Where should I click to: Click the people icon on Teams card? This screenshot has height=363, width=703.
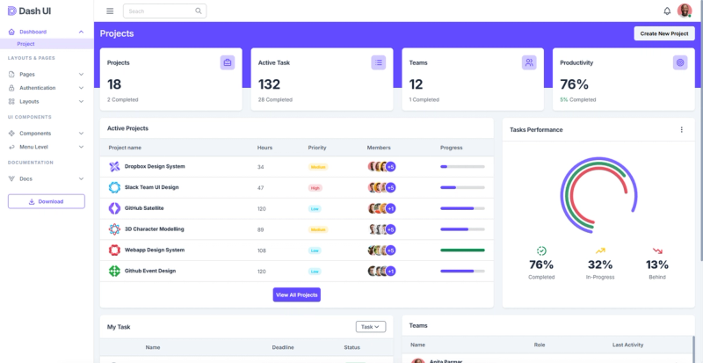point(529,62)
